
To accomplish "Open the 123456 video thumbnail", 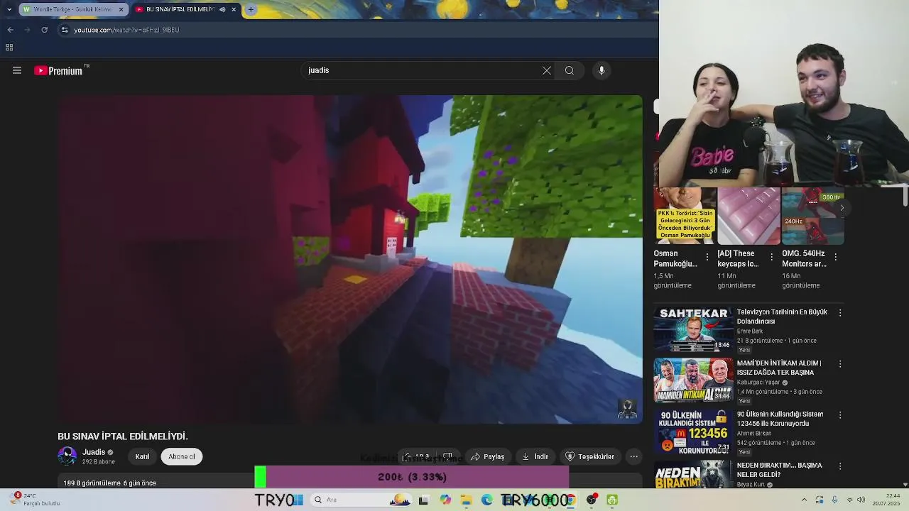I will pos(693,432).
